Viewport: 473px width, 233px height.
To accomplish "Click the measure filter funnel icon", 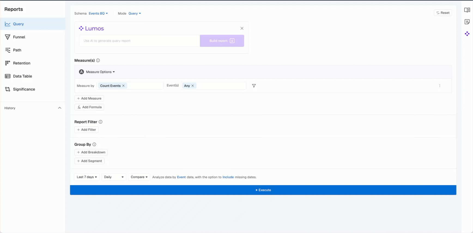I will click(254, 86).
